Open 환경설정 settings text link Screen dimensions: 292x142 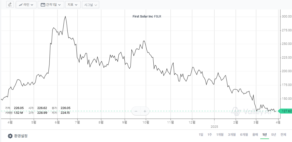tap(21, 136)
